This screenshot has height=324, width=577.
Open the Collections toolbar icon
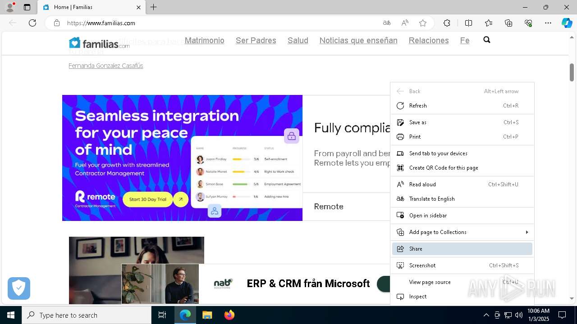[508, 23]
